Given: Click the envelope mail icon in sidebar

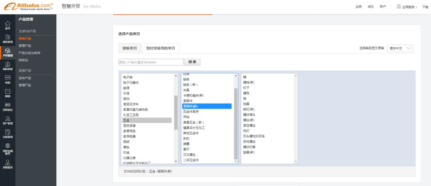Looking at the screenshot, I should click(8, 93).
